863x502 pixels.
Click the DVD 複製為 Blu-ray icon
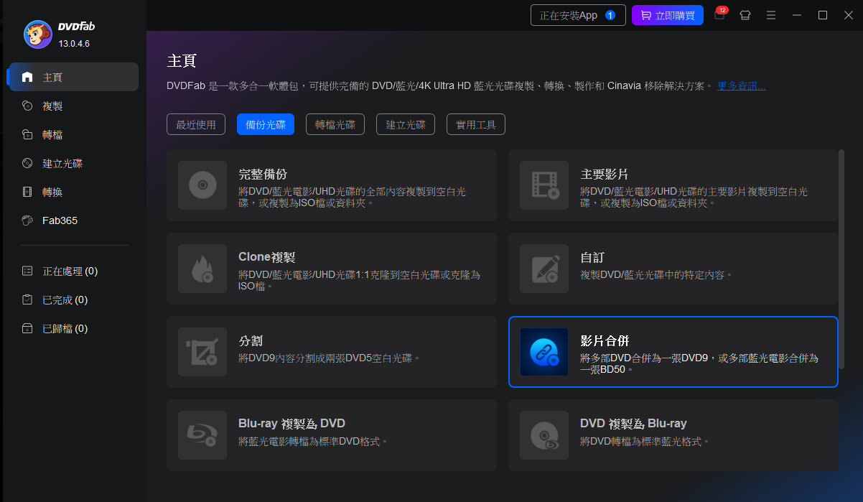coord(544,435)
